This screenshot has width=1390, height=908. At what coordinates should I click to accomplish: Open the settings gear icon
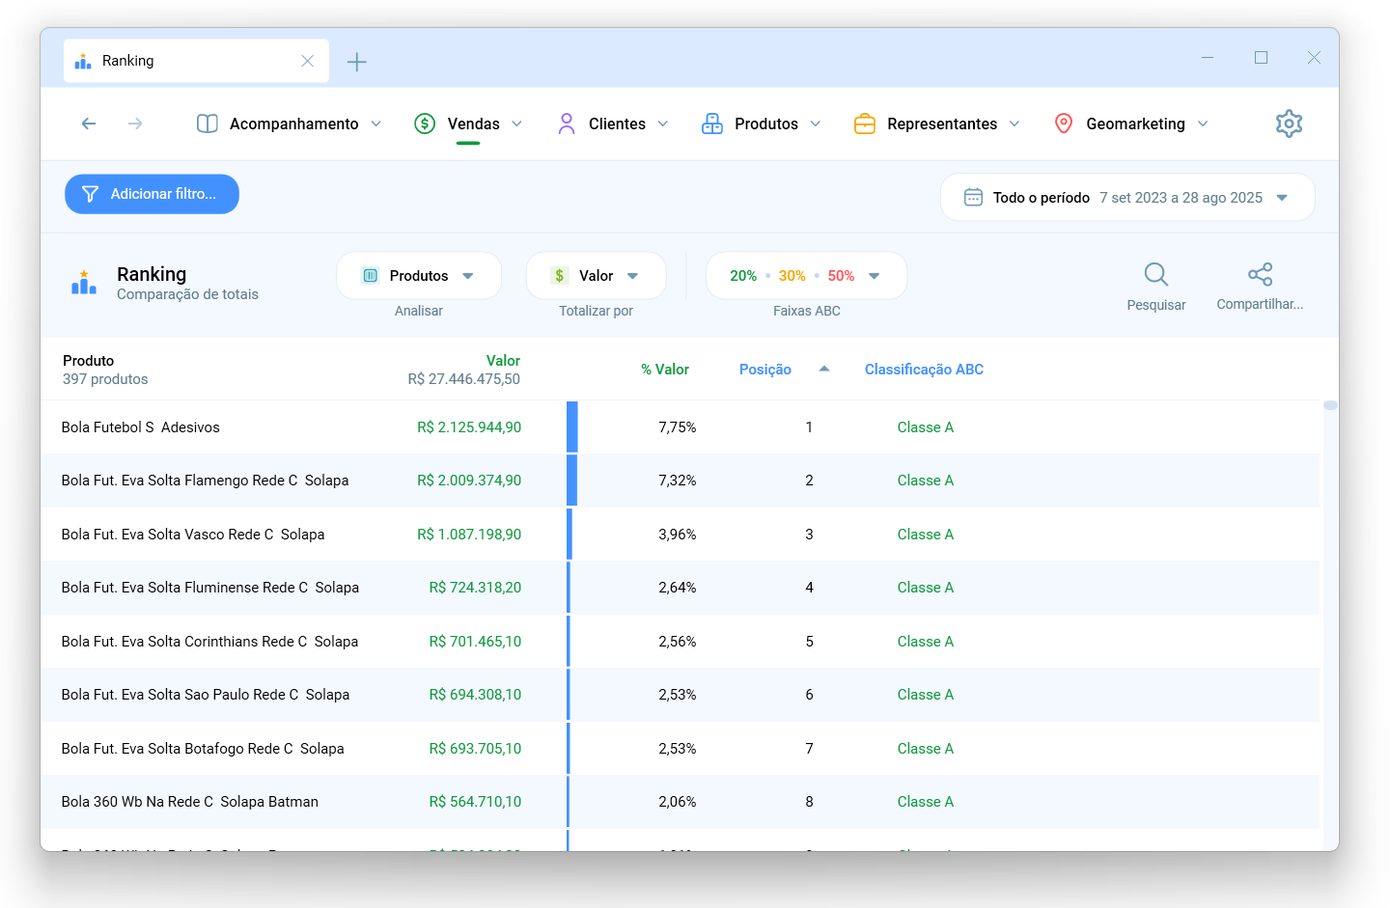[1289, 124]
